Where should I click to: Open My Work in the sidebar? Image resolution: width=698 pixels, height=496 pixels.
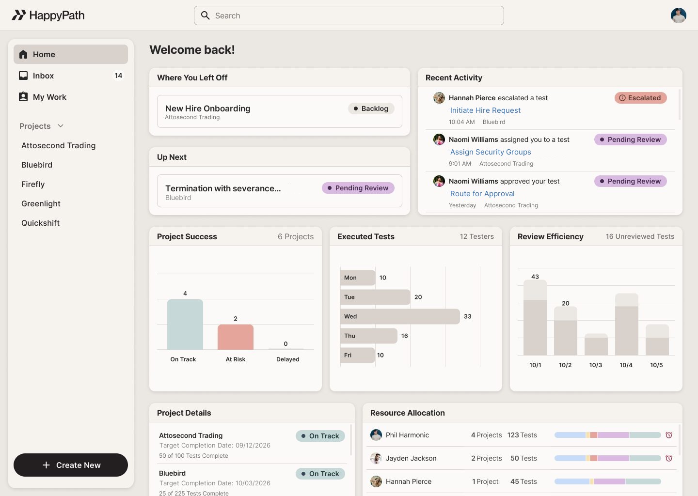point(71,97)
